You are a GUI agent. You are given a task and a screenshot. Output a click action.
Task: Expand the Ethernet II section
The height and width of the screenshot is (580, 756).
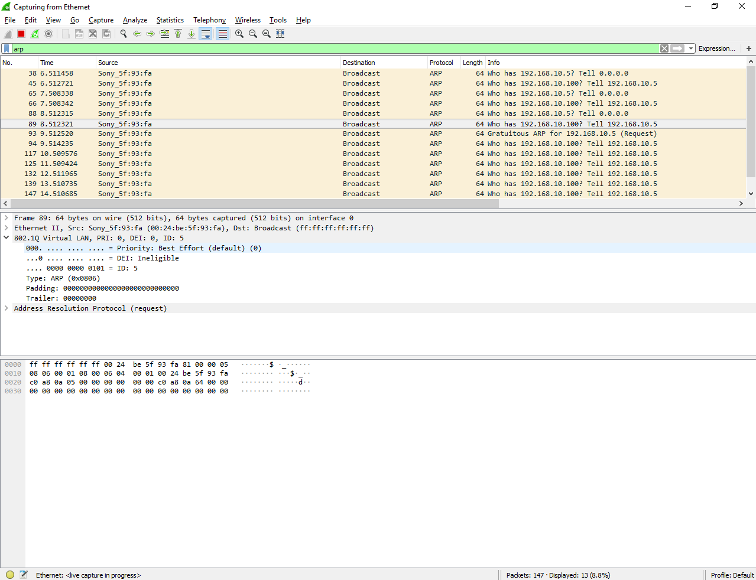7,228
